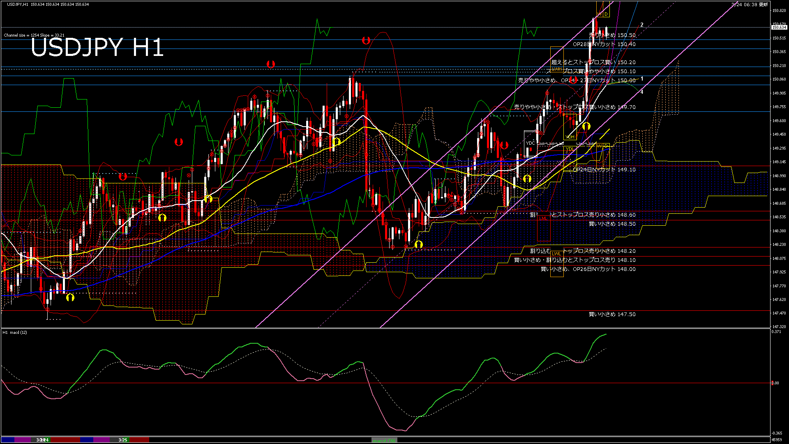Click channel line number 1 label

point(642,79)
